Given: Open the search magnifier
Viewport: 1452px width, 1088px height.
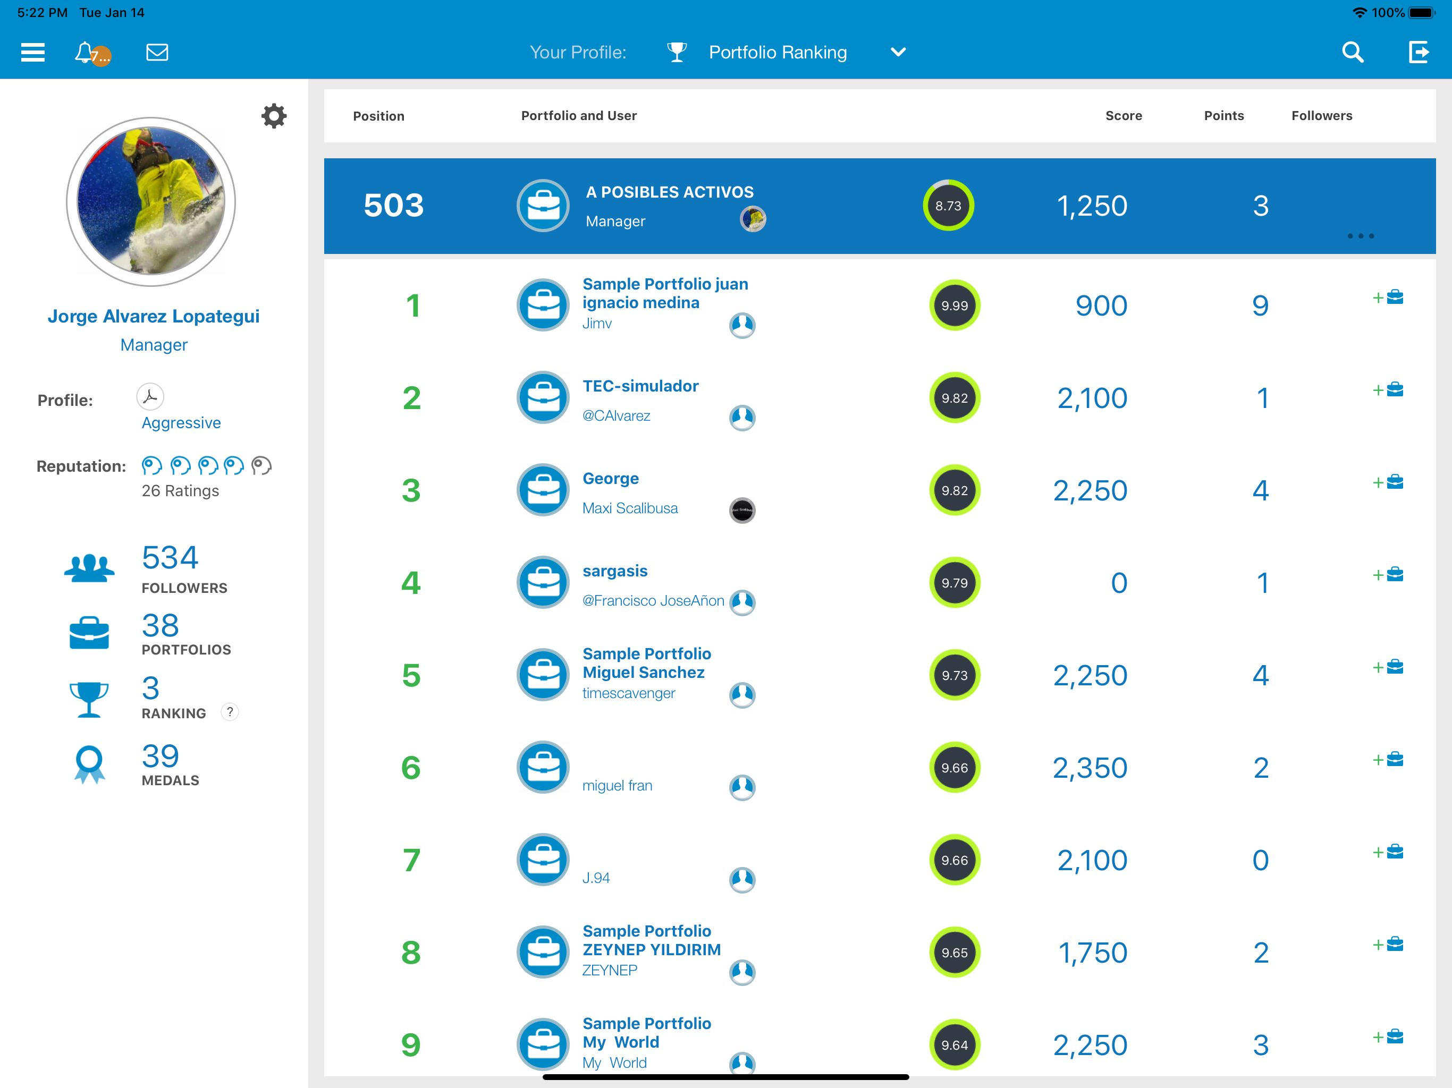Looking at the screenshot, I should (1353, 53).
